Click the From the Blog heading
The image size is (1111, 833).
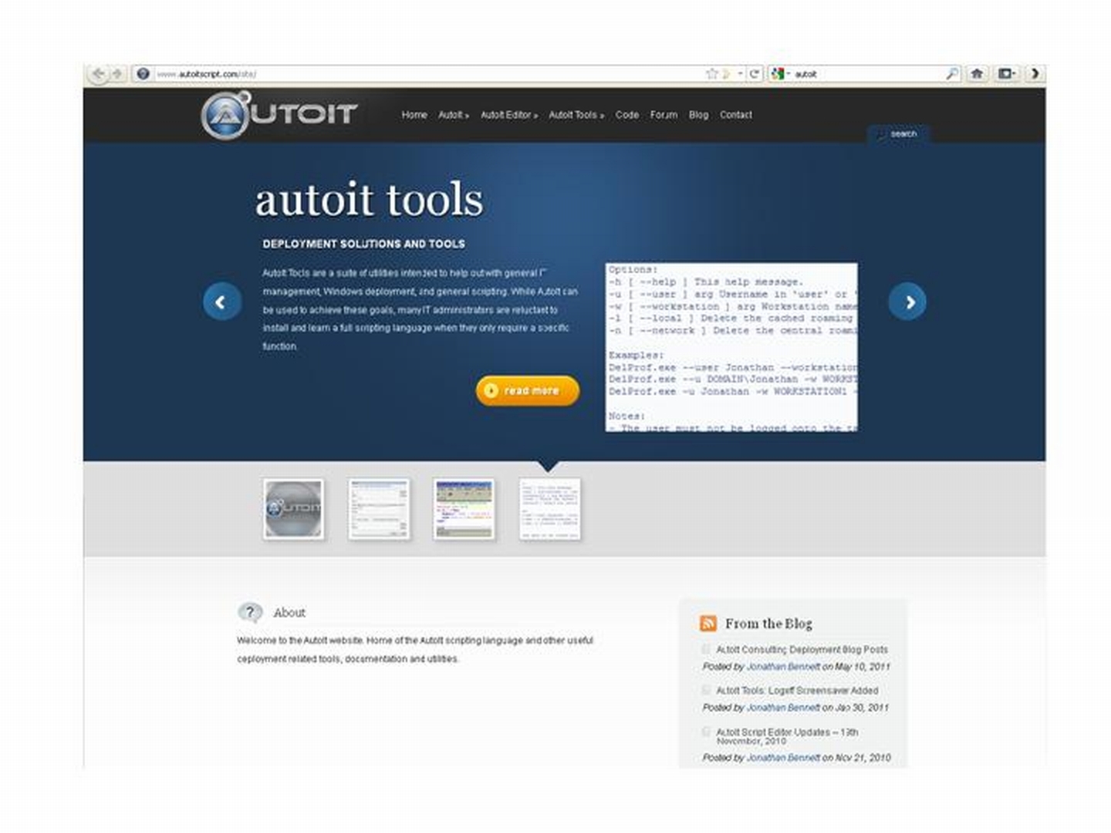click(x=768, y=623)
